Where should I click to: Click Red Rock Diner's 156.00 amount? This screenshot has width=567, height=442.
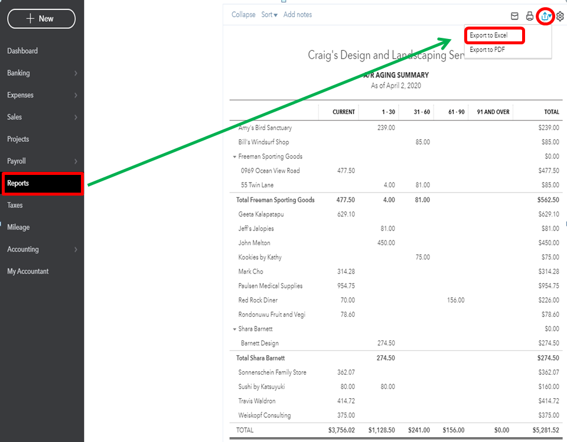pyautogui.click(x=455, y=300)
